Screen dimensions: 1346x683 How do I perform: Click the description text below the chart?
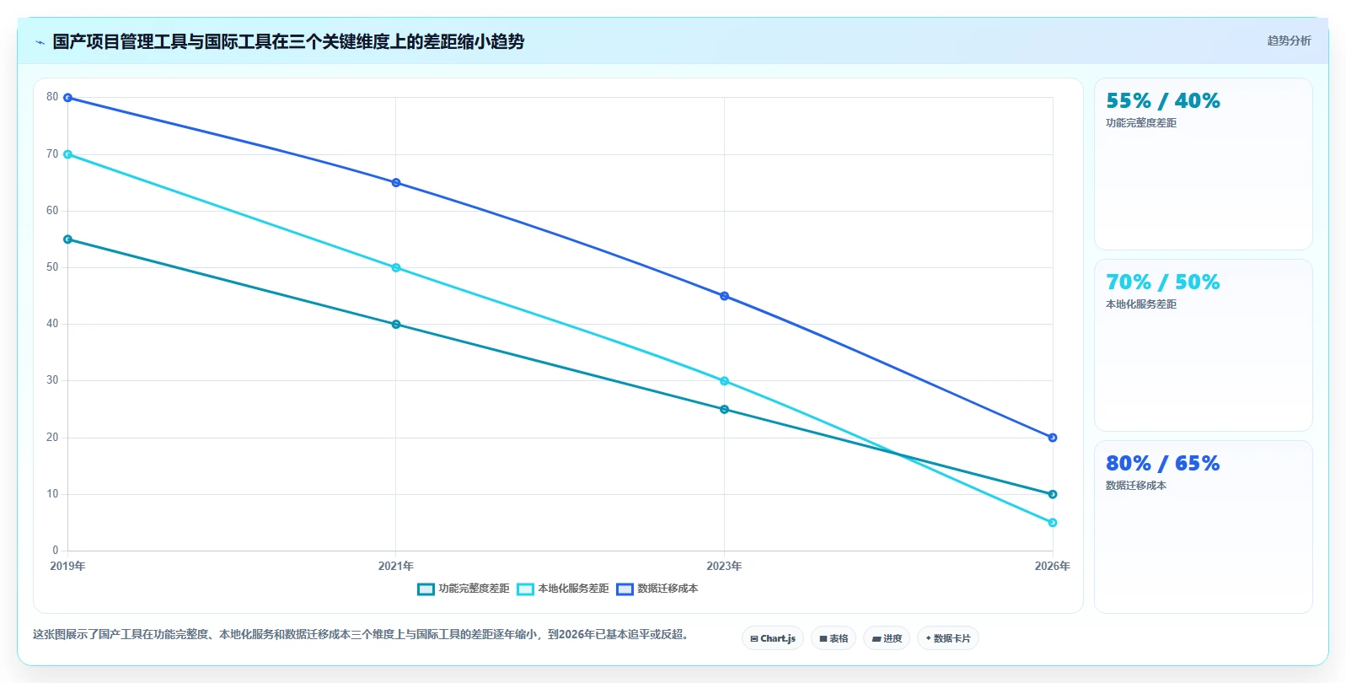pyautogui.click(x=362, y=634)
